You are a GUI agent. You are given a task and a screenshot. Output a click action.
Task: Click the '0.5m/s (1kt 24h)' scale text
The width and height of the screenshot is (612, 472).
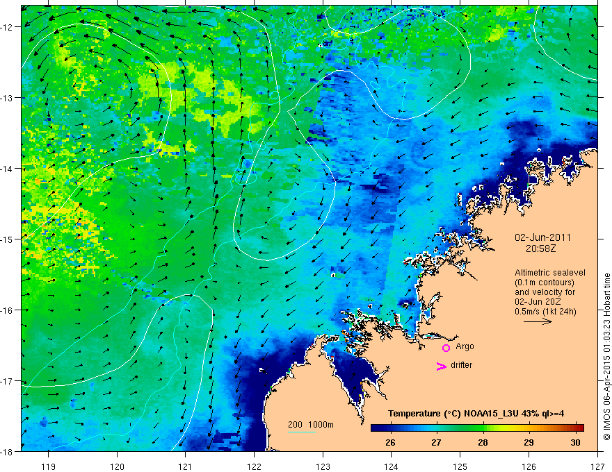[x=545, y=312]
